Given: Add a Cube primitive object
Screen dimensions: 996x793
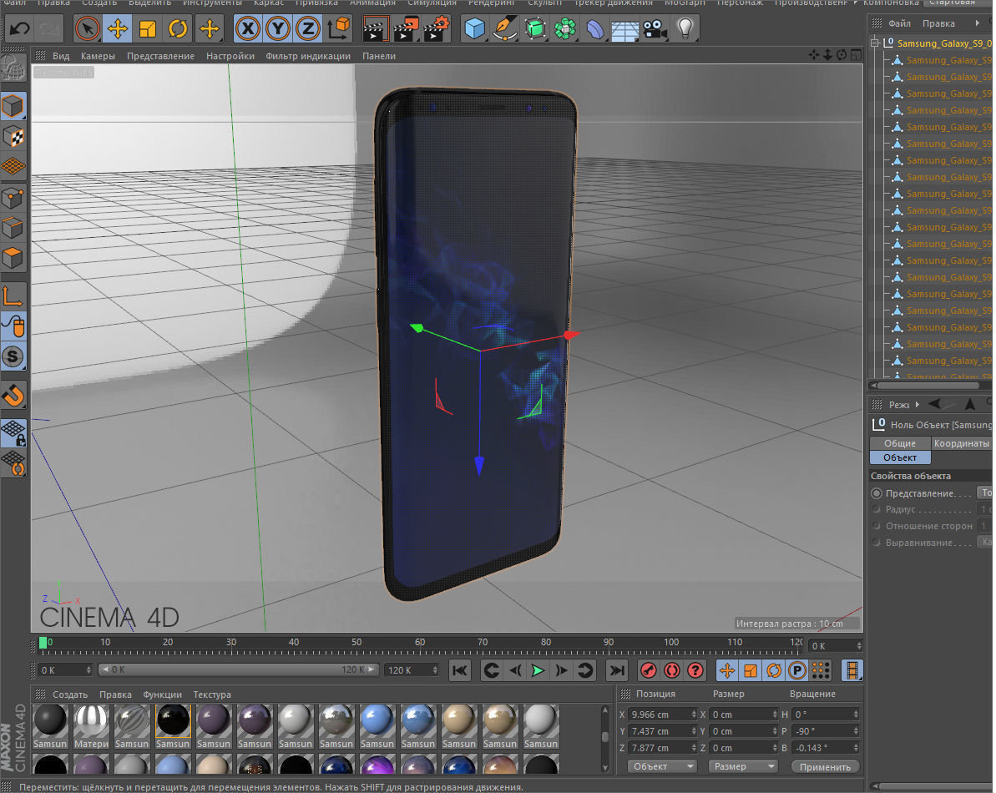Looking at the screenshot, I should coord(474,28).
